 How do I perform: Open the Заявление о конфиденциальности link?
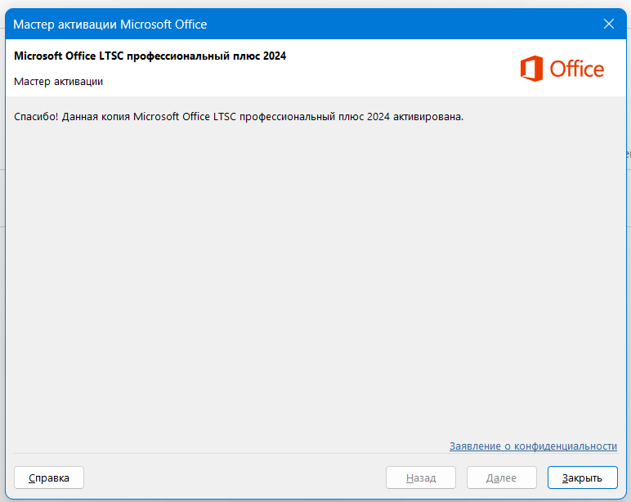(533, 446)
